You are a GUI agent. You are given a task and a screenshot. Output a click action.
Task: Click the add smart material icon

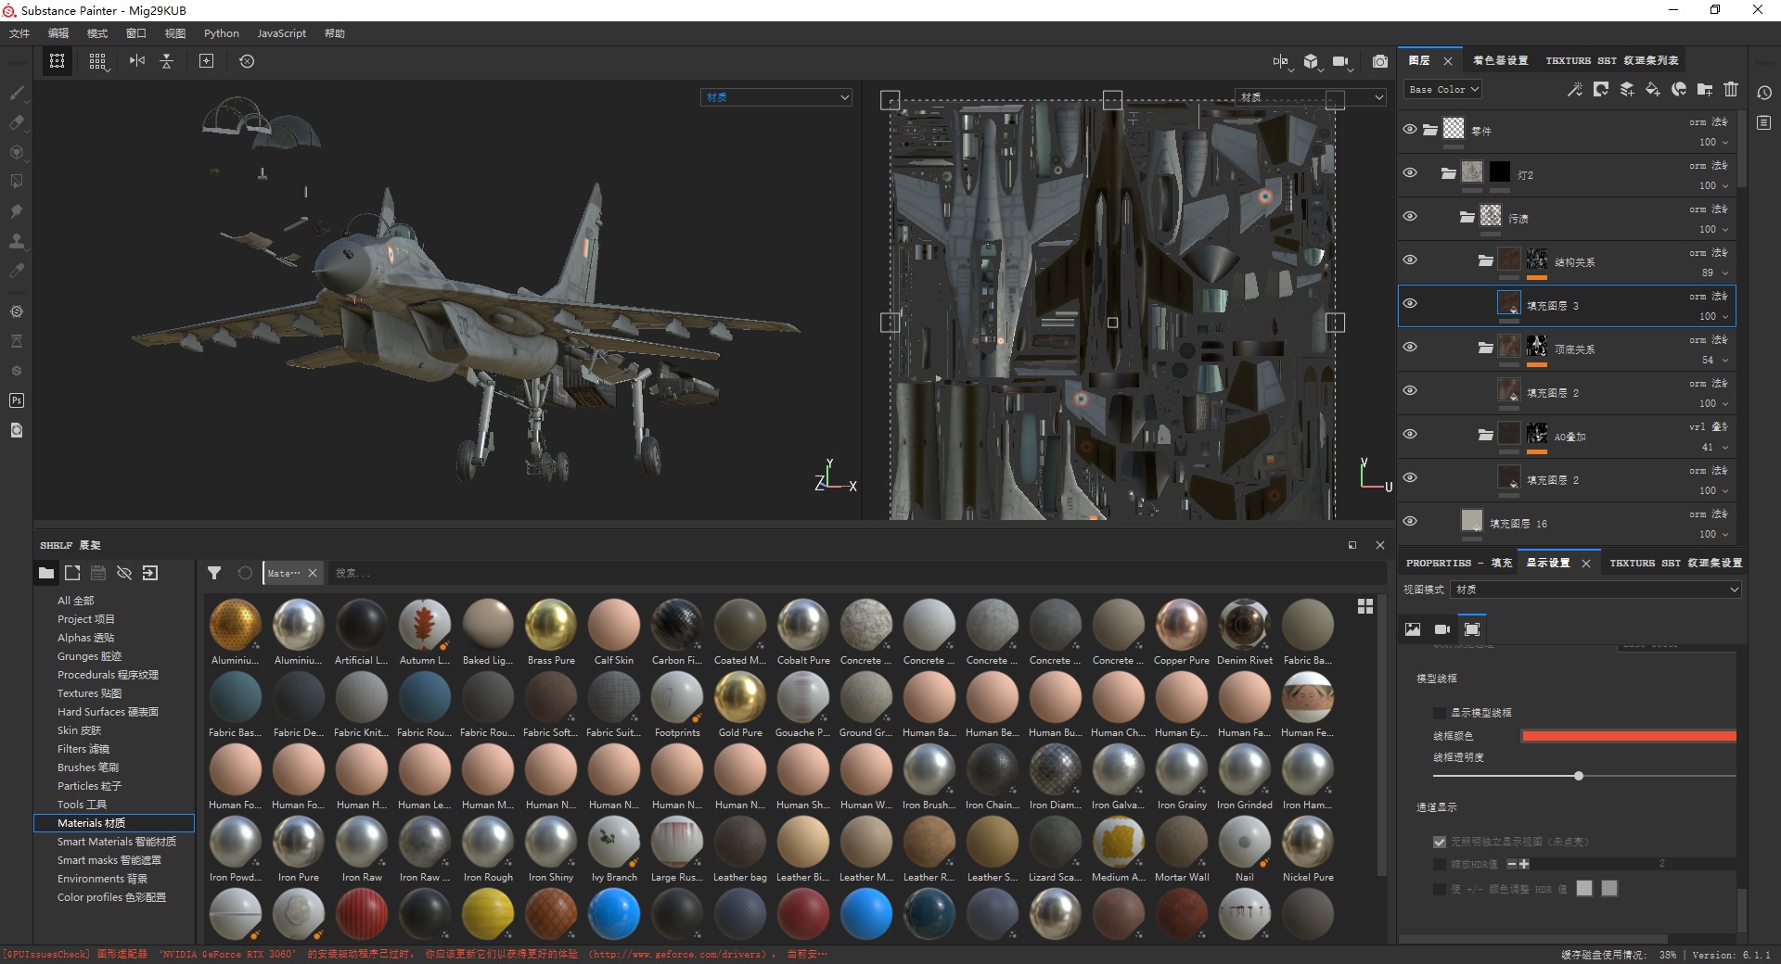(x=1679, y=89)
